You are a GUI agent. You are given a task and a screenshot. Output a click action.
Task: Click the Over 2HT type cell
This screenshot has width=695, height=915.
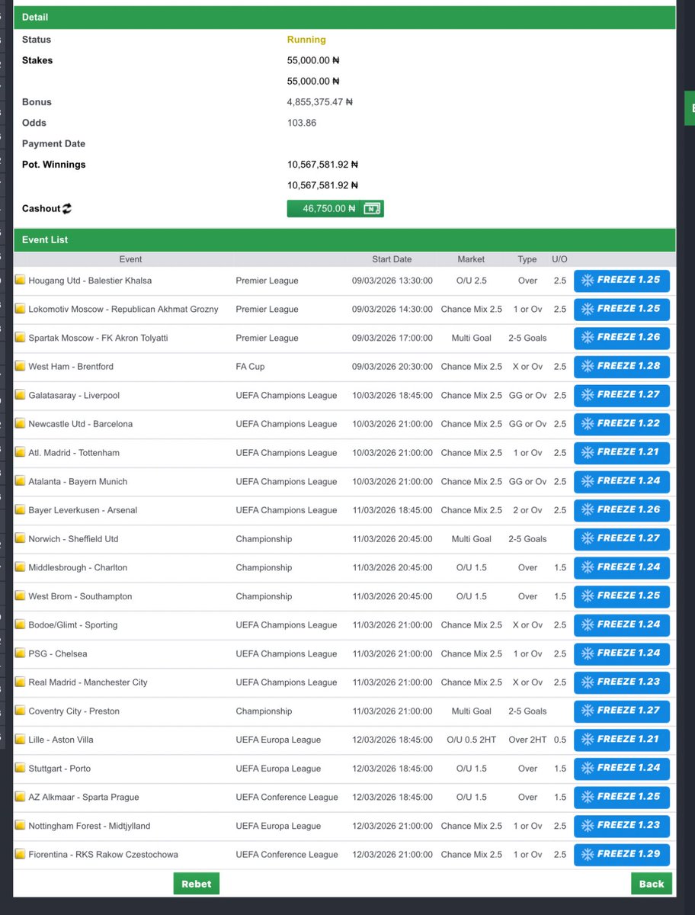tap(527, 740)
